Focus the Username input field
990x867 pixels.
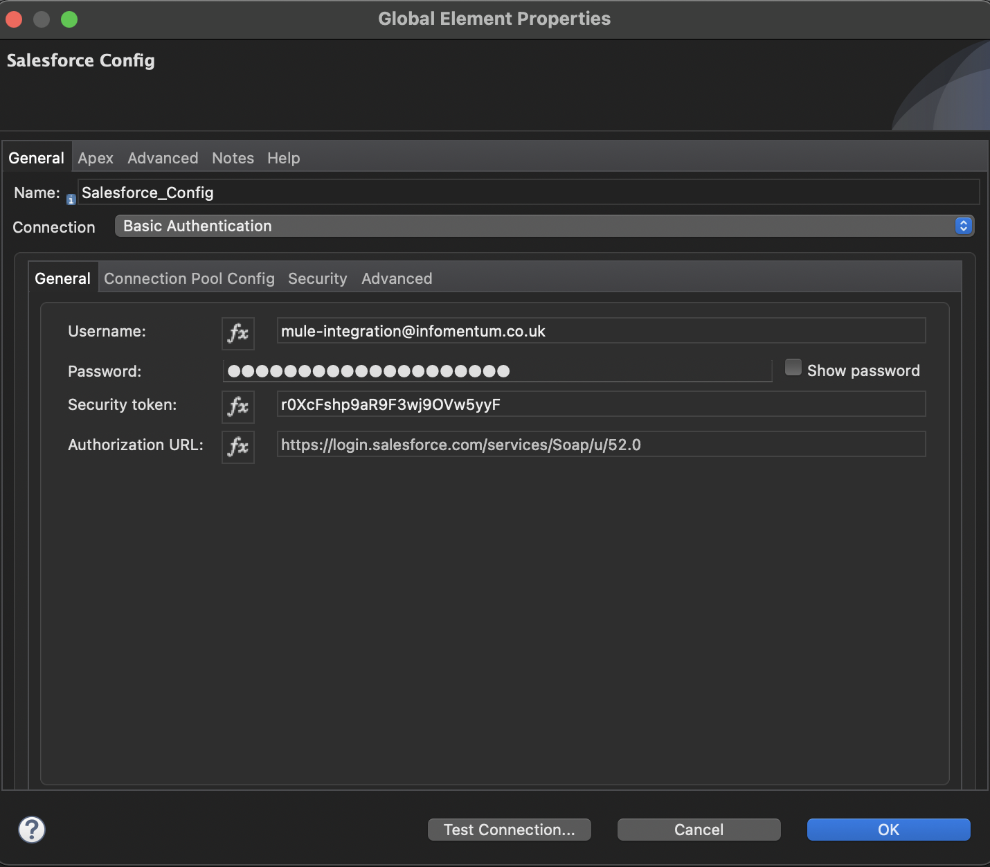coord(601,330)
